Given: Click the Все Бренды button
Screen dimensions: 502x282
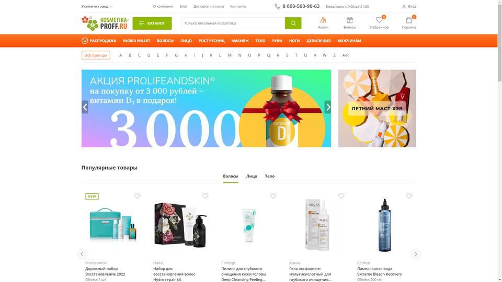Looking at the screenshot, I should tap(96, 55).
